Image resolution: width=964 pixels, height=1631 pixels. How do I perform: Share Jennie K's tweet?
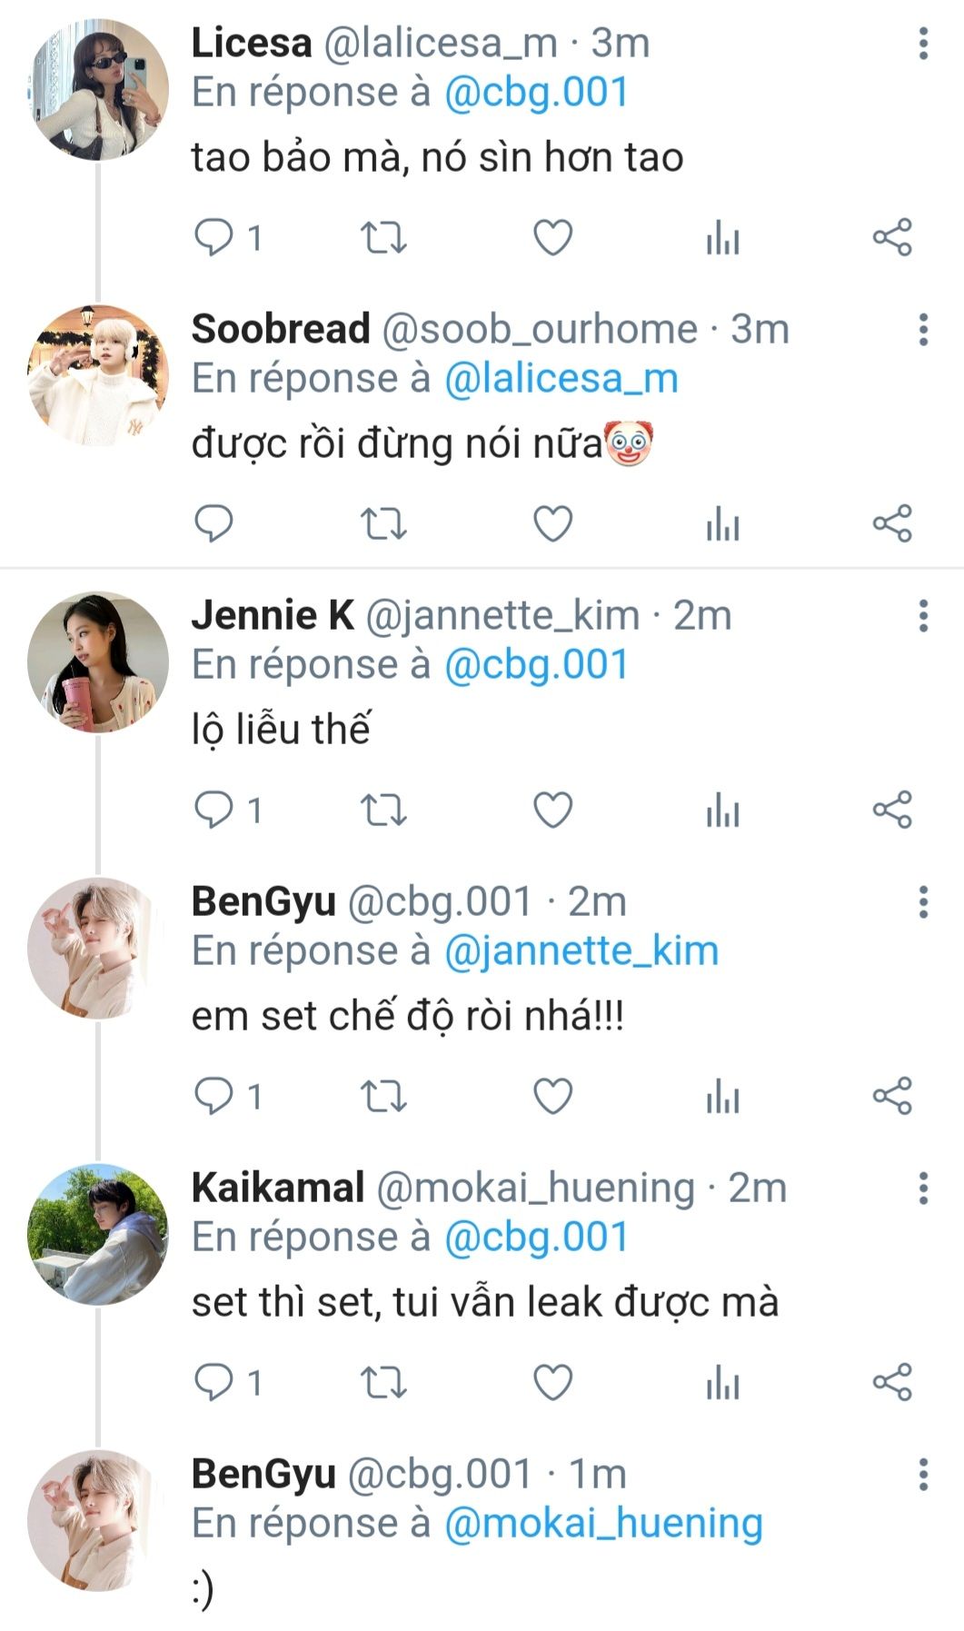coord(892,810)
